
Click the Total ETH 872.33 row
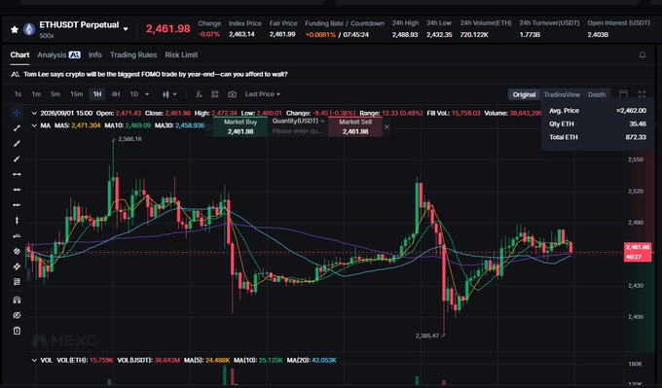pos(598,137)
